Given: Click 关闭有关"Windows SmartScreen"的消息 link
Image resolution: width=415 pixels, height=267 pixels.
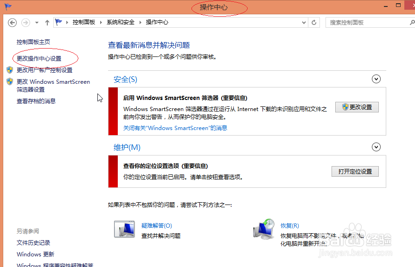Looking at the screenshot, I should [x=175, y=128].
